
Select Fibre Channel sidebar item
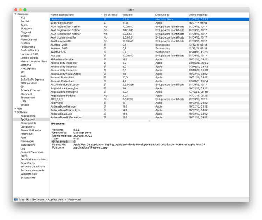pyautogui.click(x=29, y=40)
